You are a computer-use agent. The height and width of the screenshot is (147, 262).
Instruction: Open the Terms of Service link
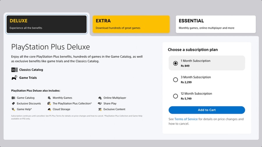[x=186, y=119]
